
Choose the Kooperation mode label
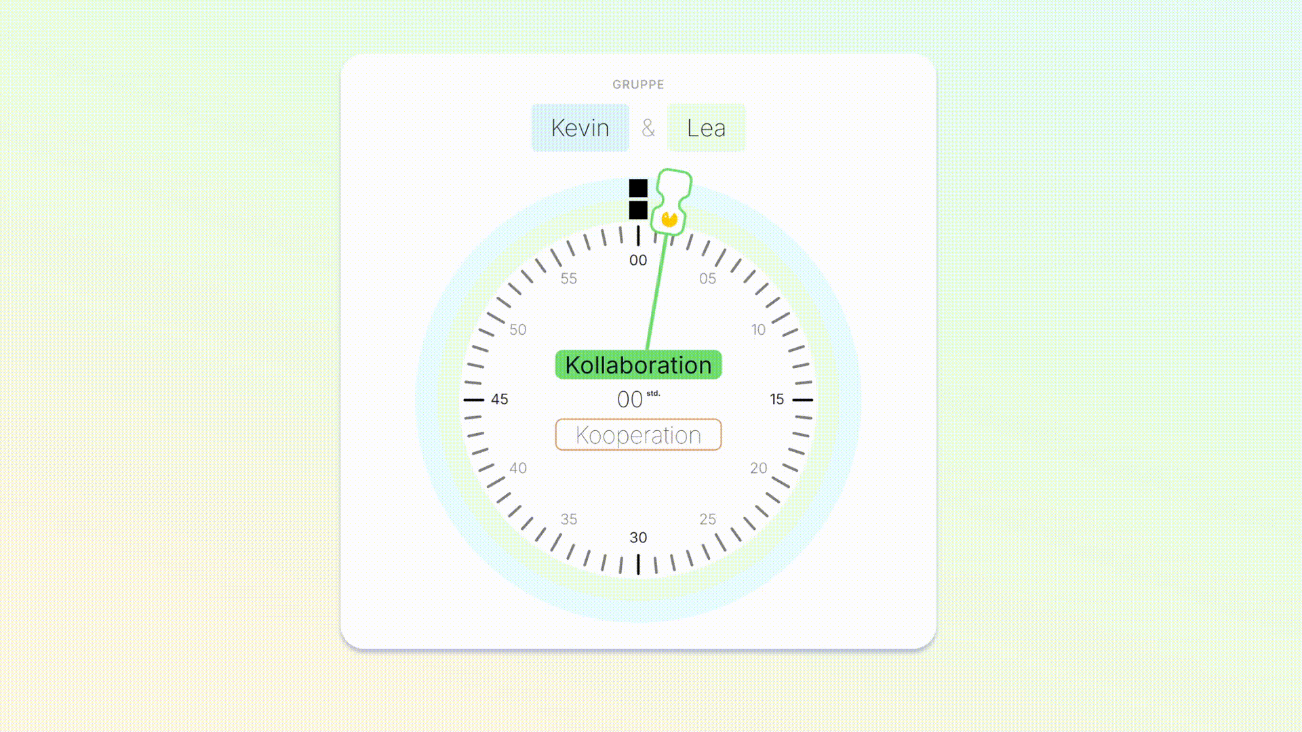click(x=638, y=434)
